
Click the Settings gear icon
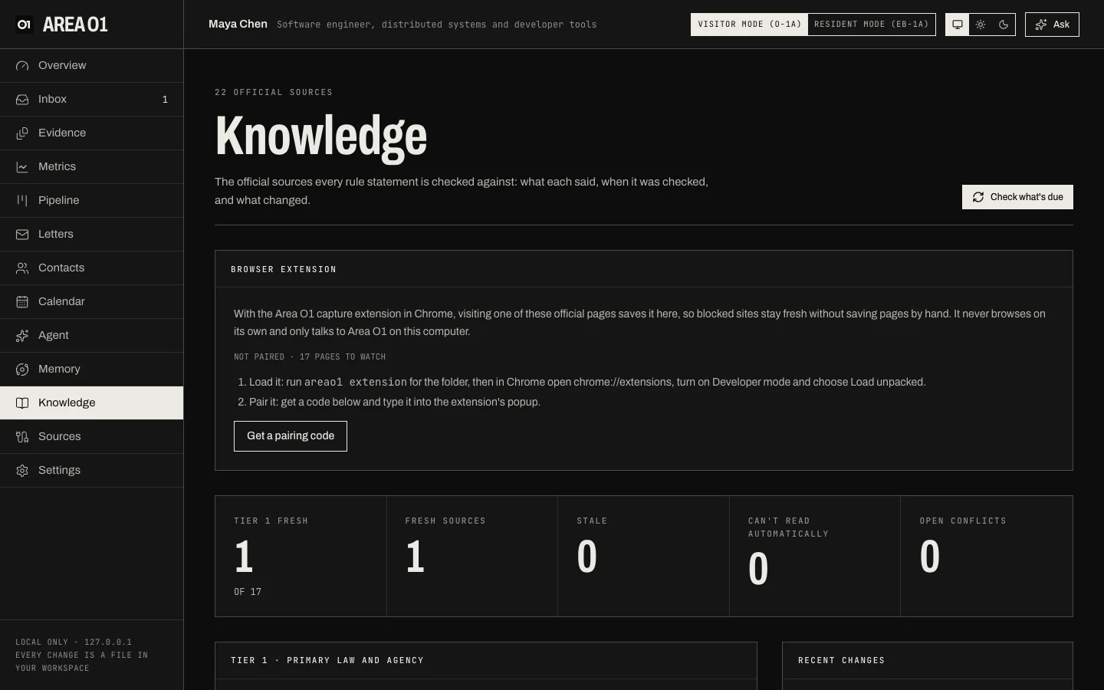click(22, 471)
